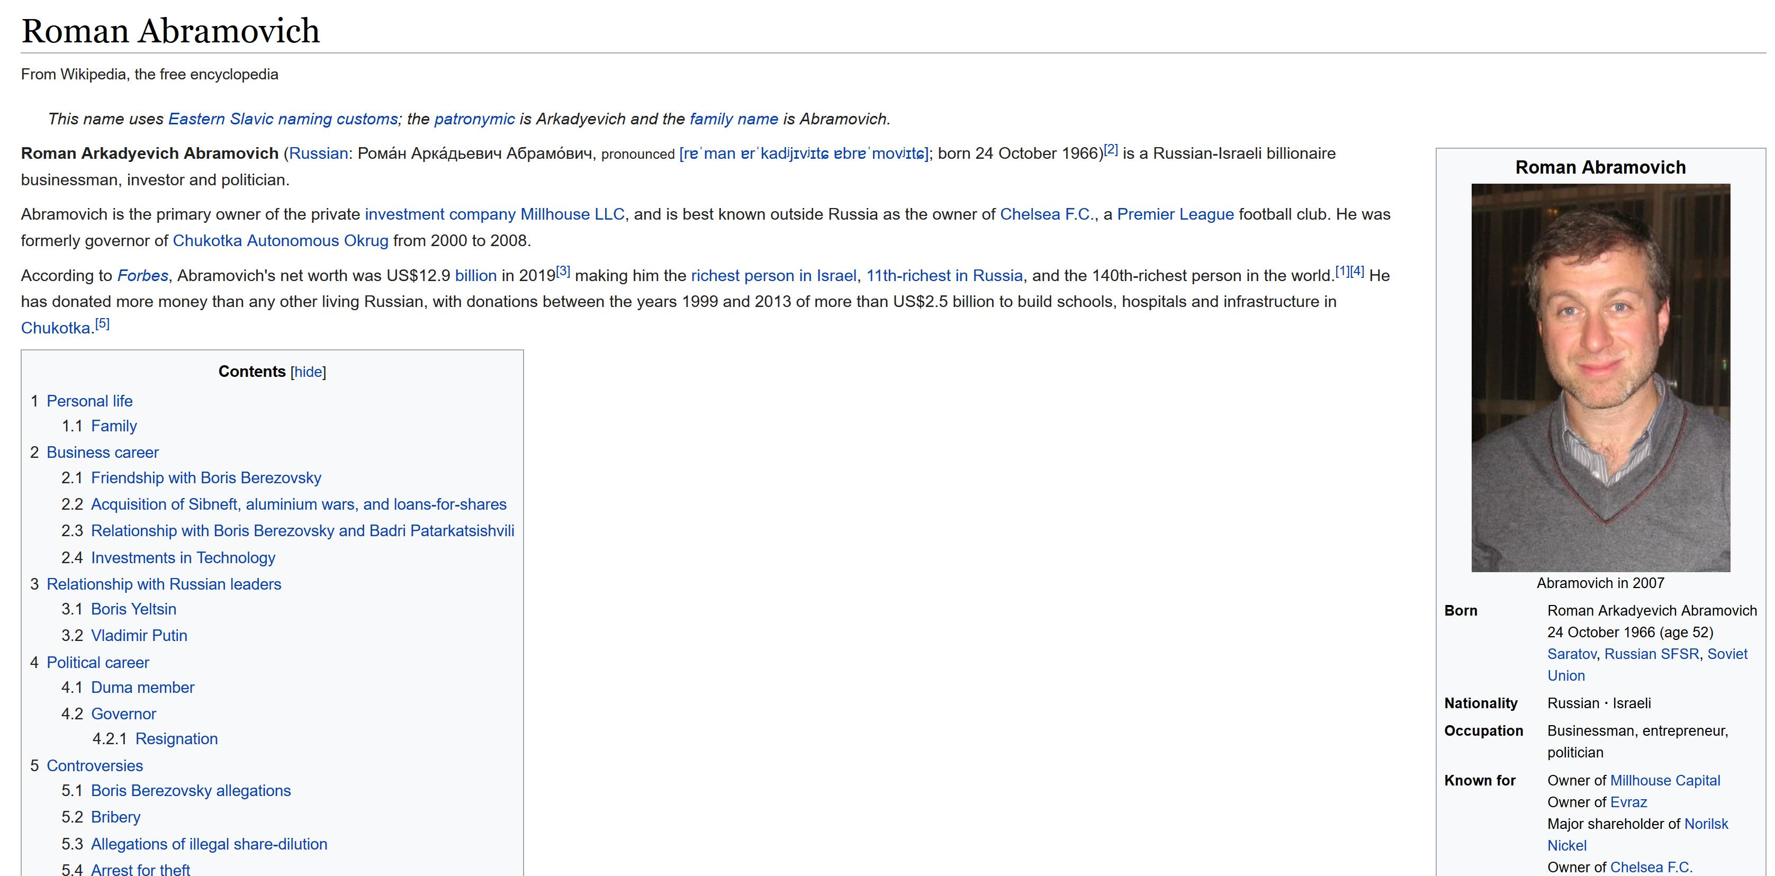Open Millhouse LLC article
The image size is (1775, 876).
point(573,214)
